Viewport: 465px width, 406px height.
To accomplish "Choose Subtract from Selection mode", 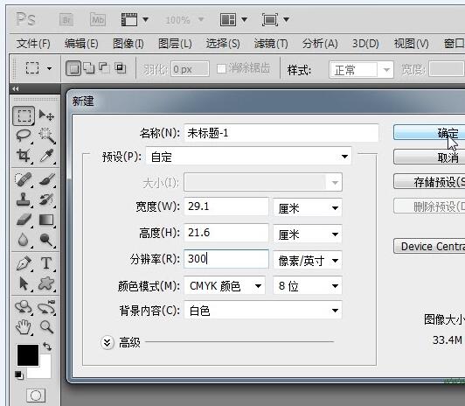I will 104,68.
